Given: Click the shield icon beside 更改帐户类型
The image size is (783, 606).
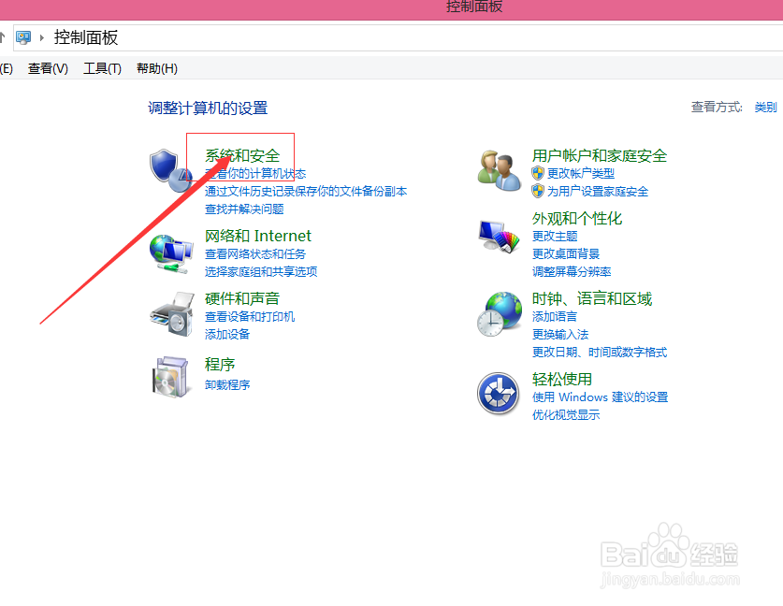Looking at the screenshot, I should (538, 173).
